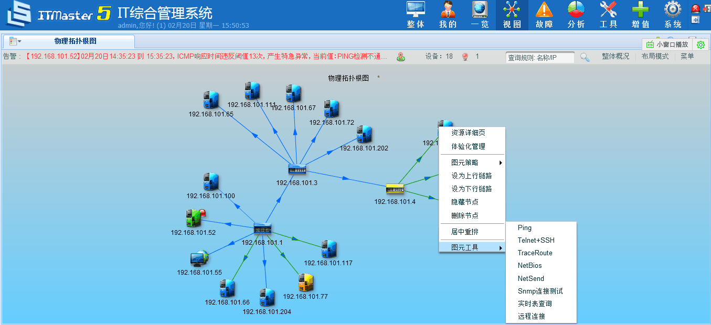This screenshot has width=711, height=325.
Task: Select server node 192.168.101.66
Action: coord(227,289)
